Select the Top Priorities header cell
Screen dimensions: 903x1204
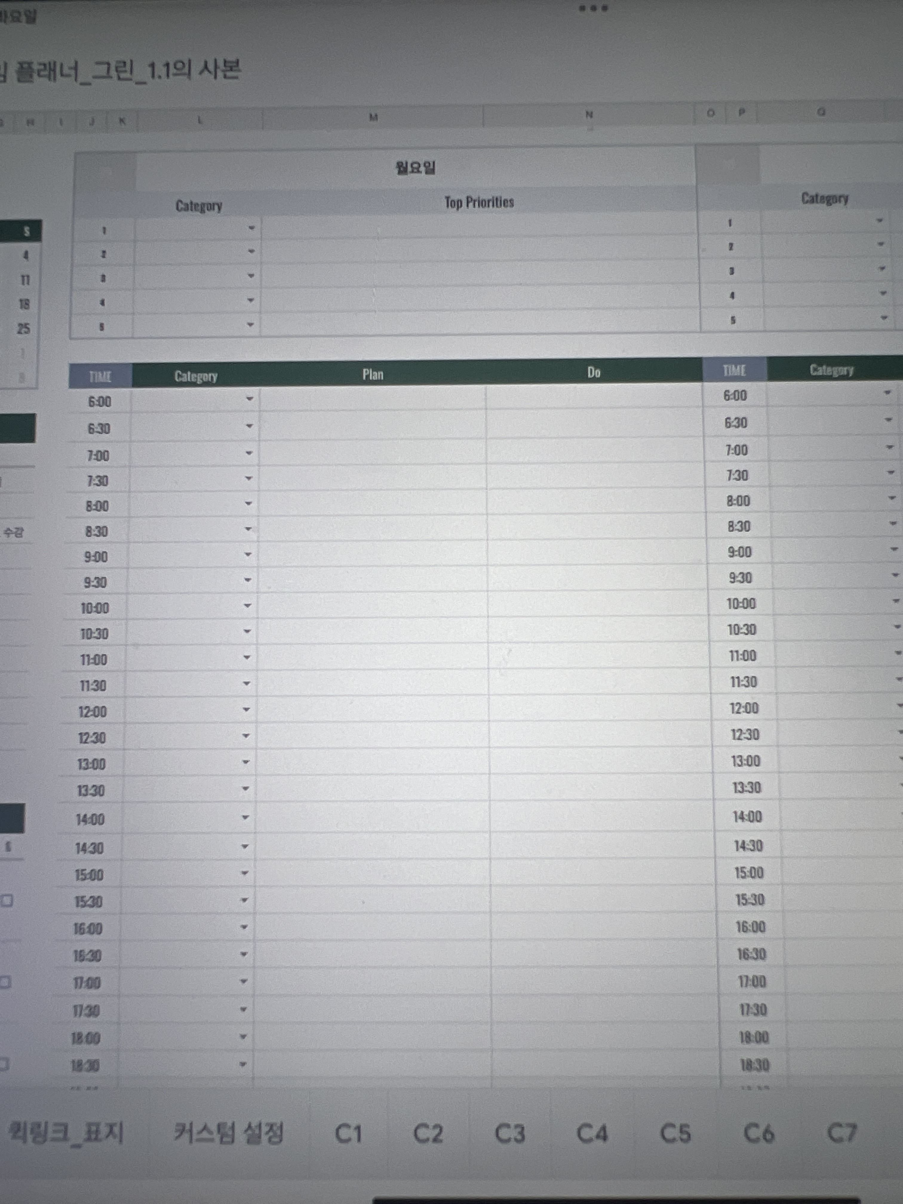tap(479, 202)
